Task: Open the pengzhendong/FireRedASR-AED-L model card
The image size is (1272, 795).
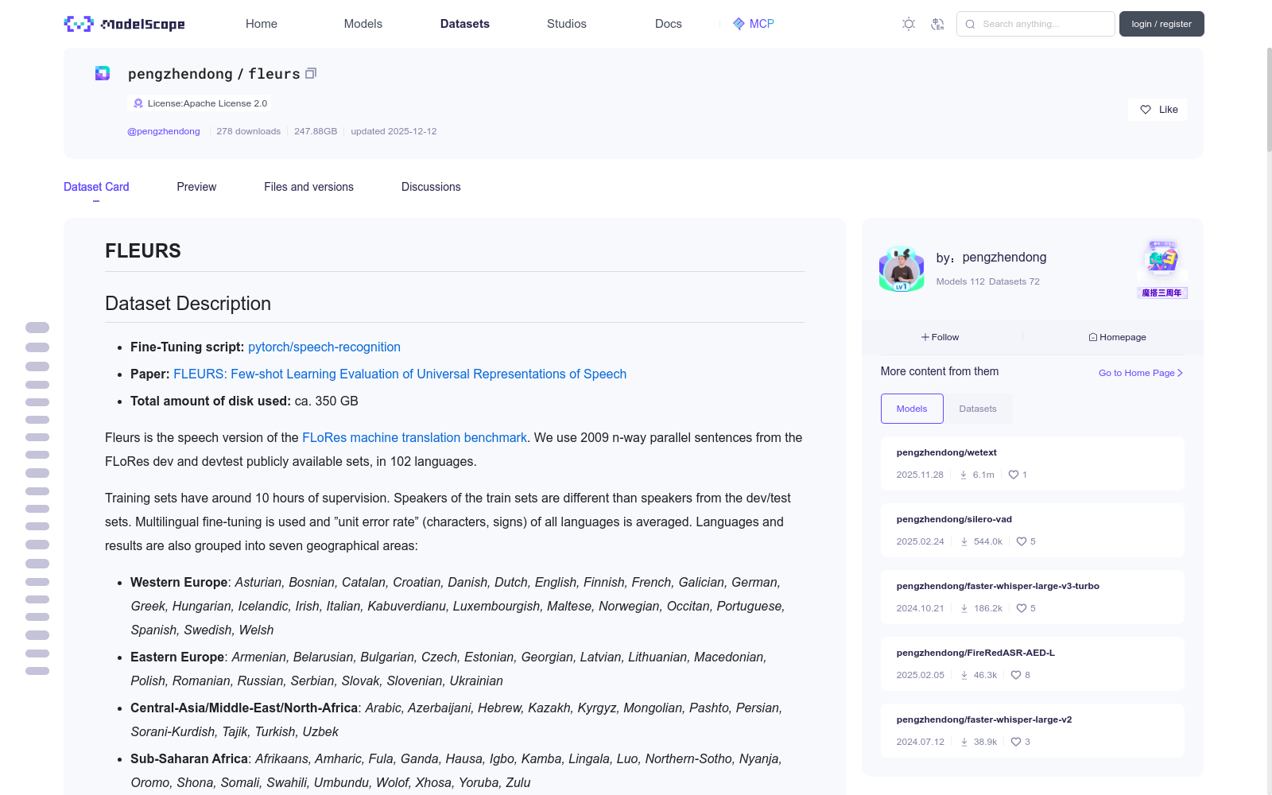Action: pyautogui.click(x=1032, y=664)
